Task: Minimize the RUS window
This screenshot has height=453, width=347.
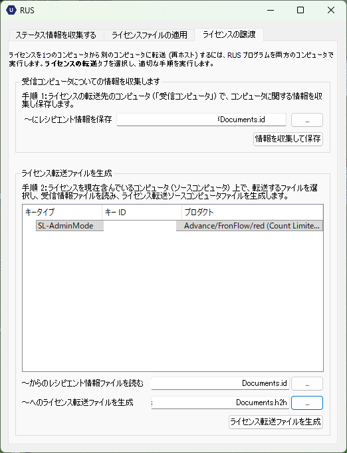Action: pos(271,10)
